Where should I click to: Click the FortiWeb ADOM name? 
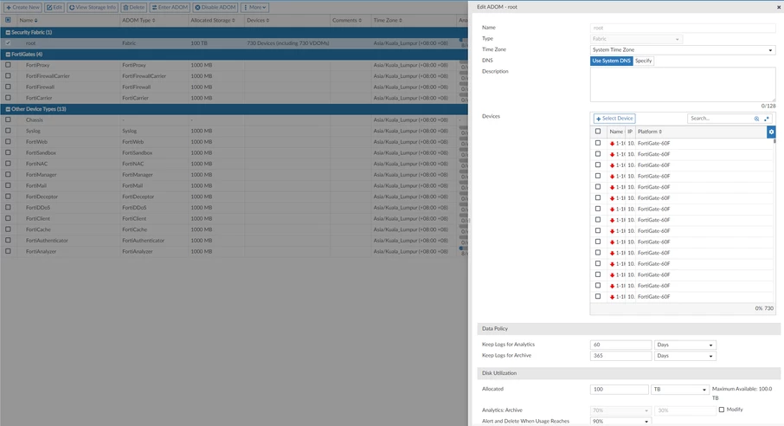[36, 142]
